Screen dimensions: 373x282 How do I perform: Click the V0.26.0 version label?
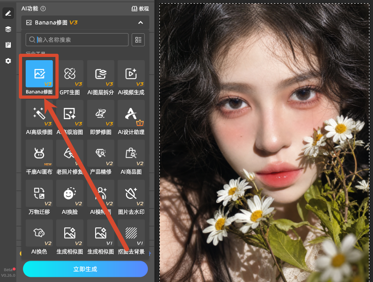tap(8, 276)
